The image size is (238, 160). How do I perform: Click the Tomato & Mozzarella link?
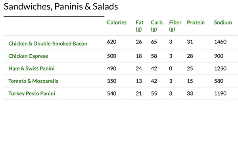point(33,81)
